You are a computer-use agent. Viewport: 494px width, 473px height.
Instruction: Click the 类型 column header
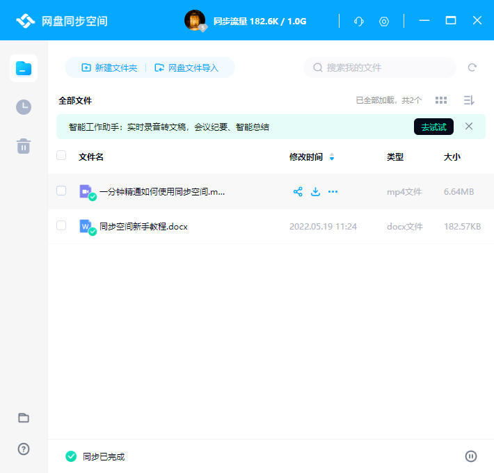[x=395, y=157]
